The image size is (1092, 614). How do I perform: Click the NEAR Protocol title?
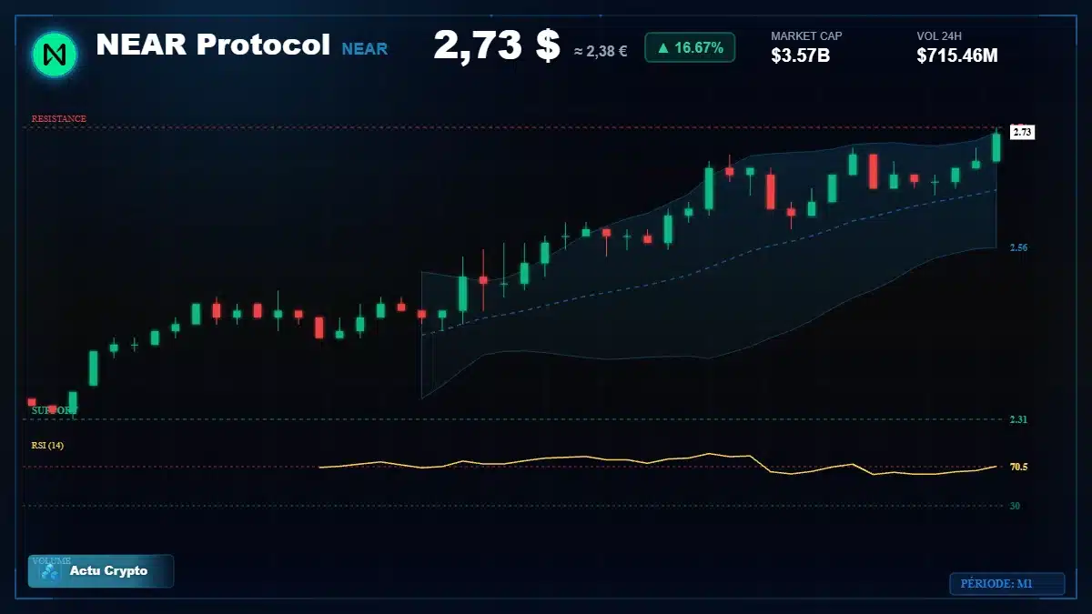tap(213, 45)
